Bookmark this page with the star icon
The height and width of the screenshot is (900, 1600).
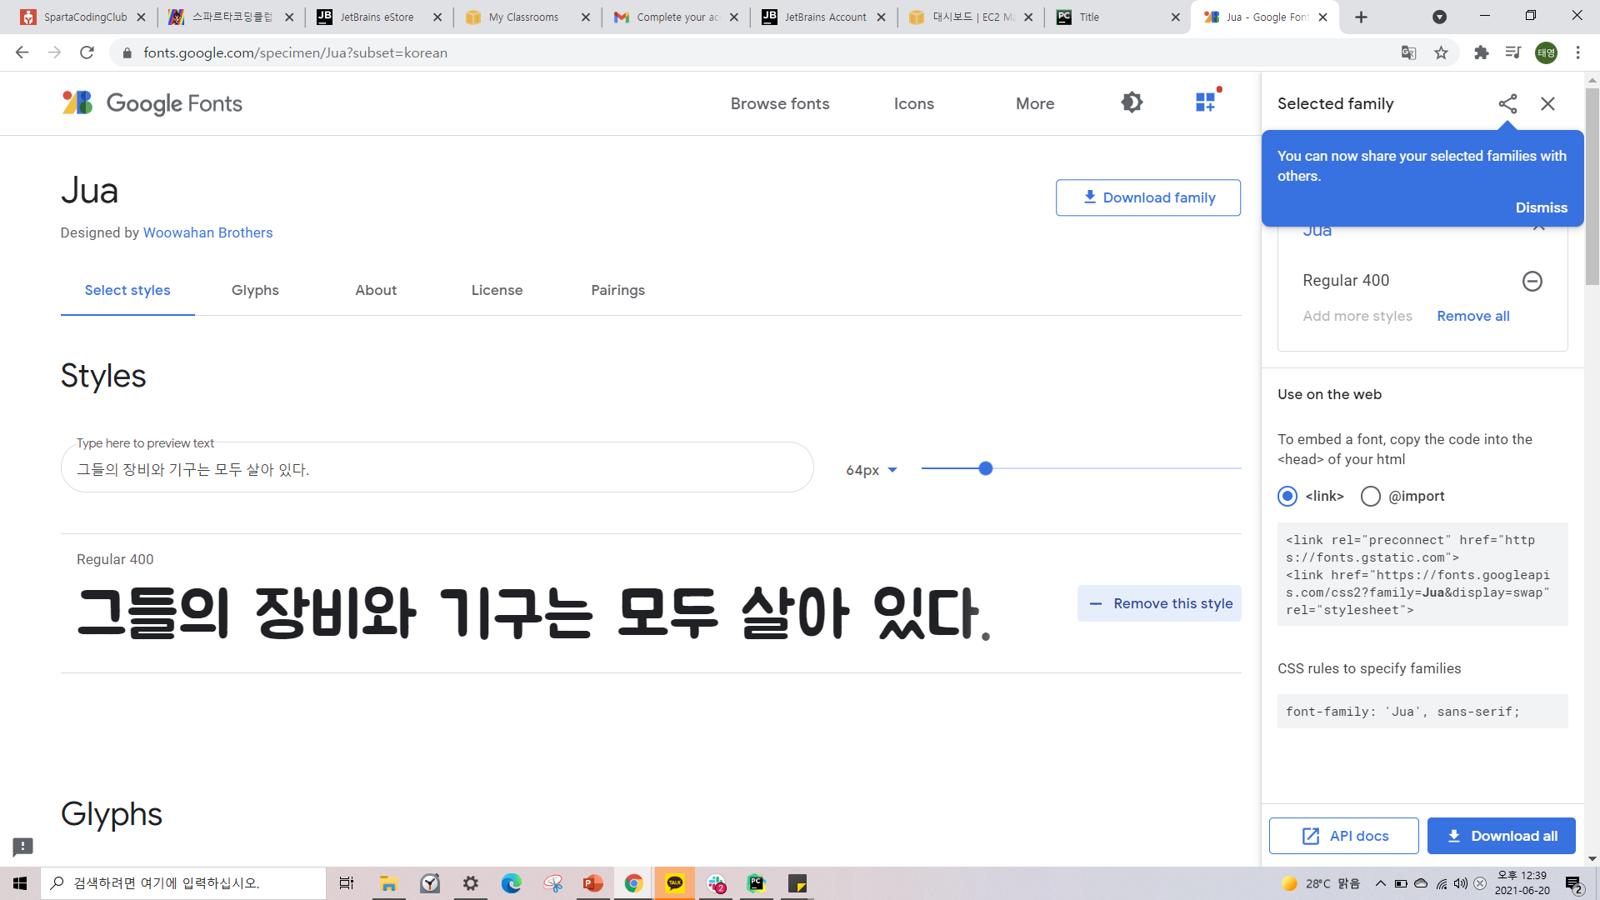tap(1441, 52)
